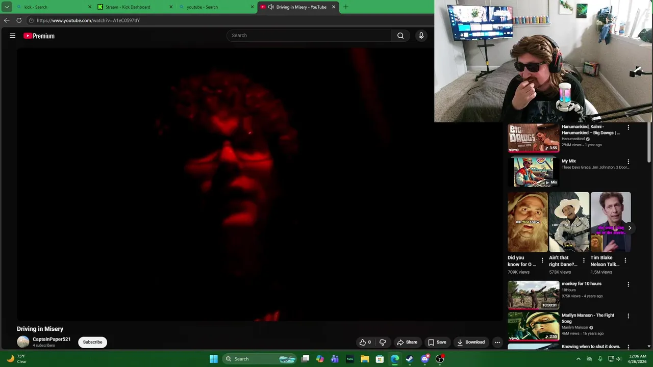Open options for 'Ain't that right Dane?' short
Viewport: 653px width, 367px height.
pos(584,260)
